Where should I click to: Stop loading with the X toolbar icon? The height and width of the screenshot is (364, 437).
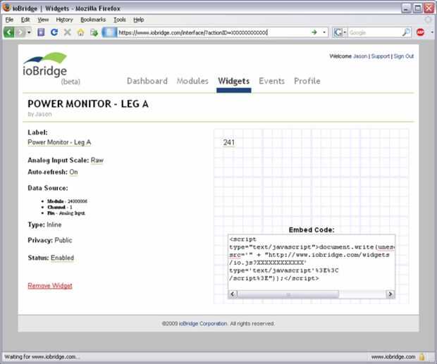click(67, 32)
